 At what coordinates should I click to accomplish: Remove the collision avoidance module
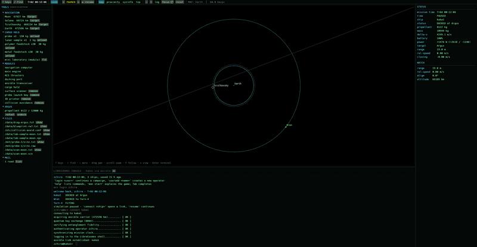(x=39, y=103)
